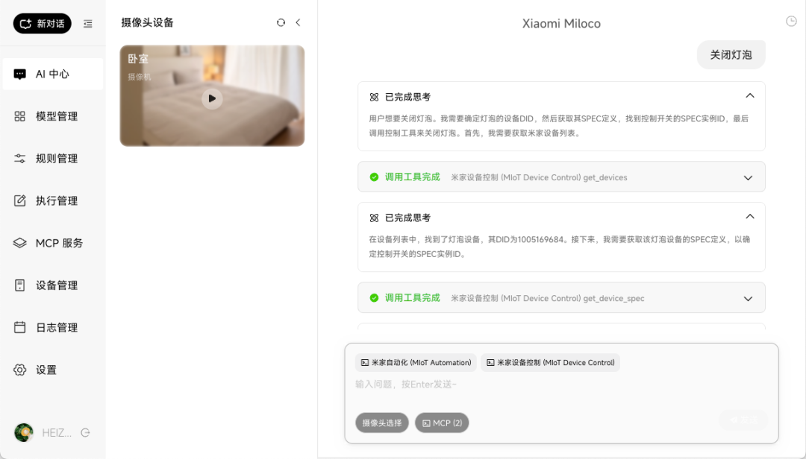Image resolution: width=806 pixels, height=459 pixels.
Task: Open 设置 at the bottom of sidebar
Action: coord(52,369)
